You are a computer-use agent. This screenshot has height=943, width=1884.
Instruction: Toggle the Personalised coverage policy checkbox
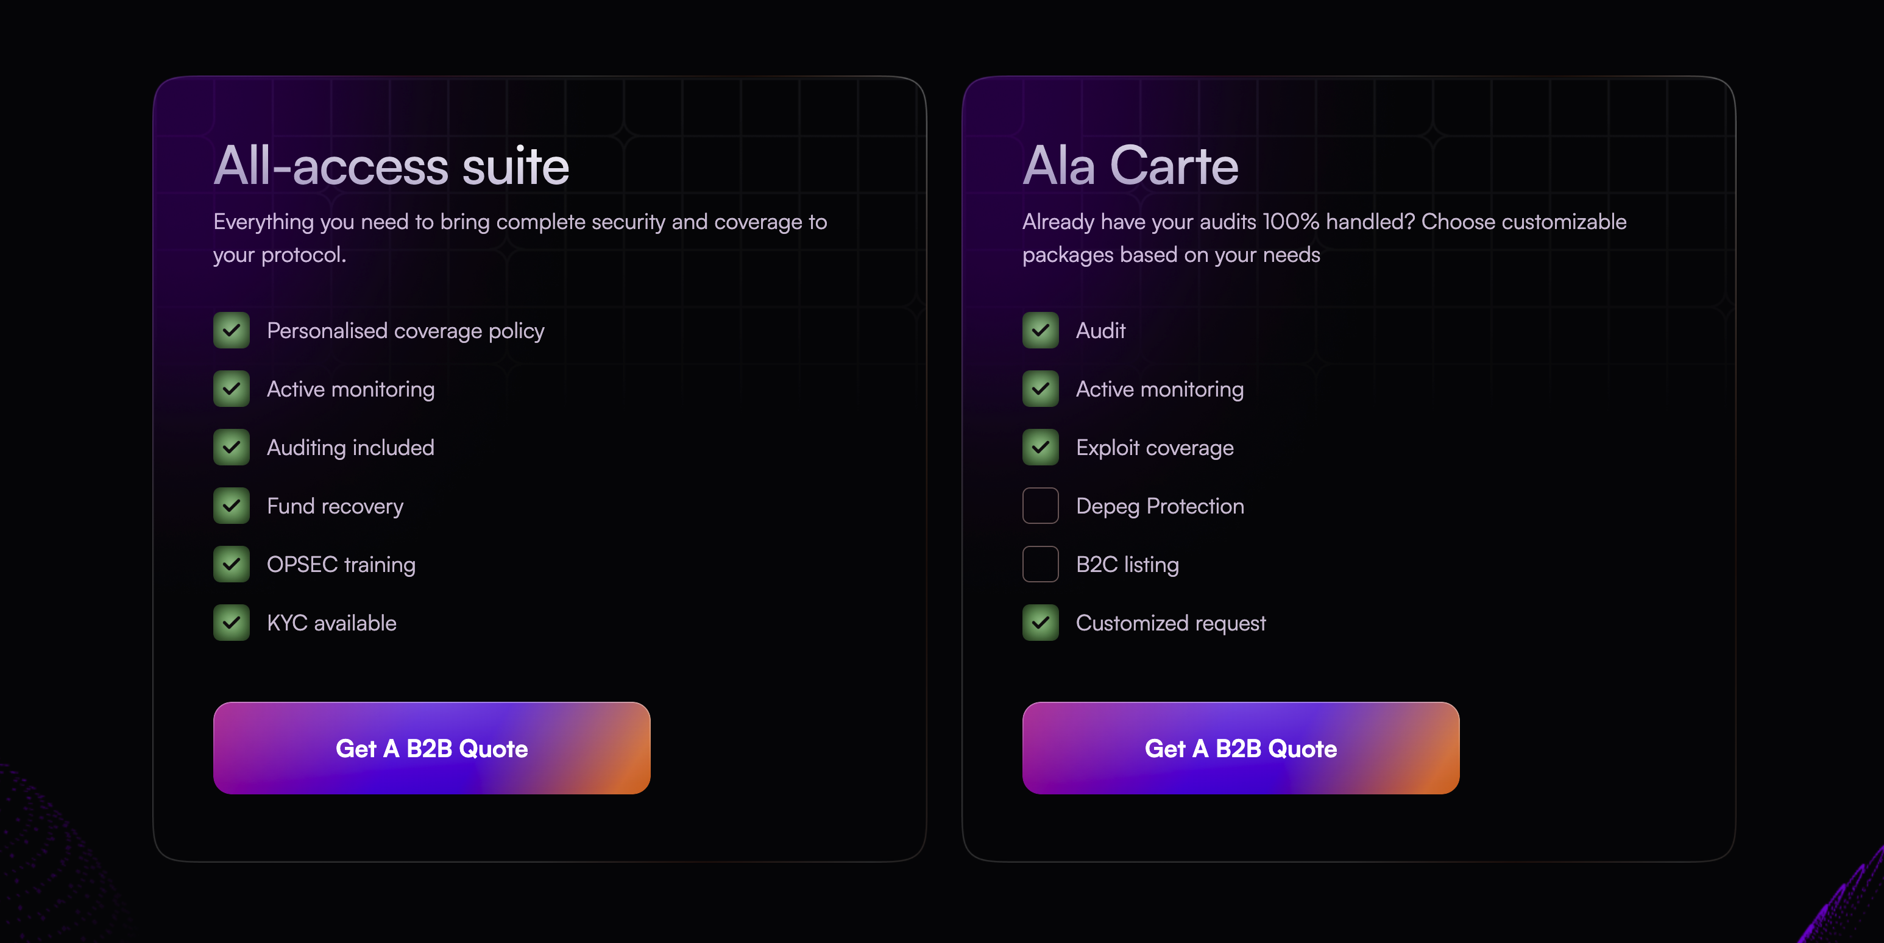coord(231,330)
